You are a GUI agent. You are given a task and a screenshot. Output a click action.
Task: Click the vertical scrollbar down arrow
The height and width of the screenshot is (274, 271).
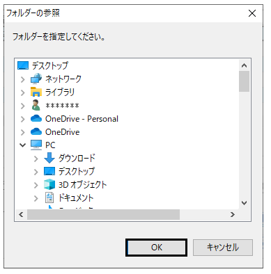[x=244, y=203]
